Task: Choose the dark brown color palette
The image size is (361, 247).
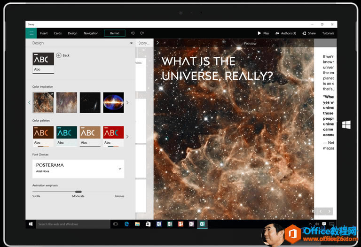Action: point(43,136)
